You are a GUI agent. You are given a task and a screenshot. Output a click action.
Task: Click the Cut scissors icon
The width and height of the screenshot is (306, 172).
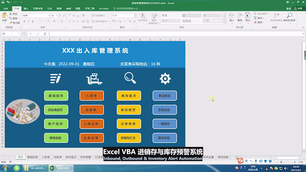coord(11,14)
